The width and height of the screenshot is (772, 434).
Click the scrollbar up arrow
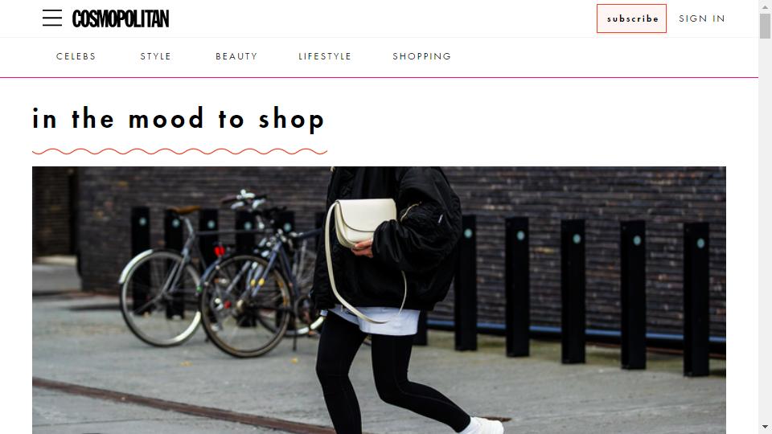point(765,6)
